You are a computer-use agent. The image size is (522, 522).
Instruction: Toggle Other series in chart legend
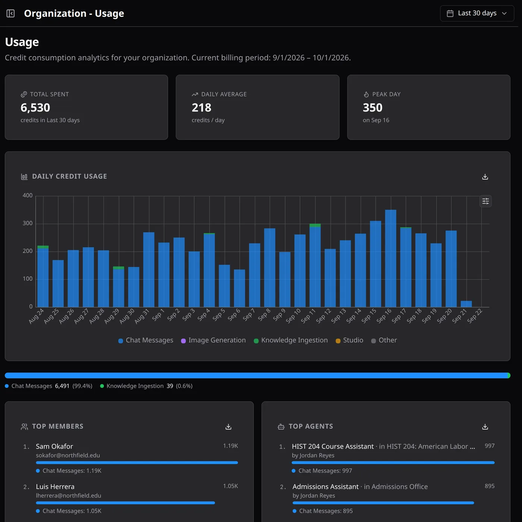[384, 340]
